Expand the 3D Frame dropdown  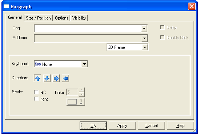[x=145, y=47]
